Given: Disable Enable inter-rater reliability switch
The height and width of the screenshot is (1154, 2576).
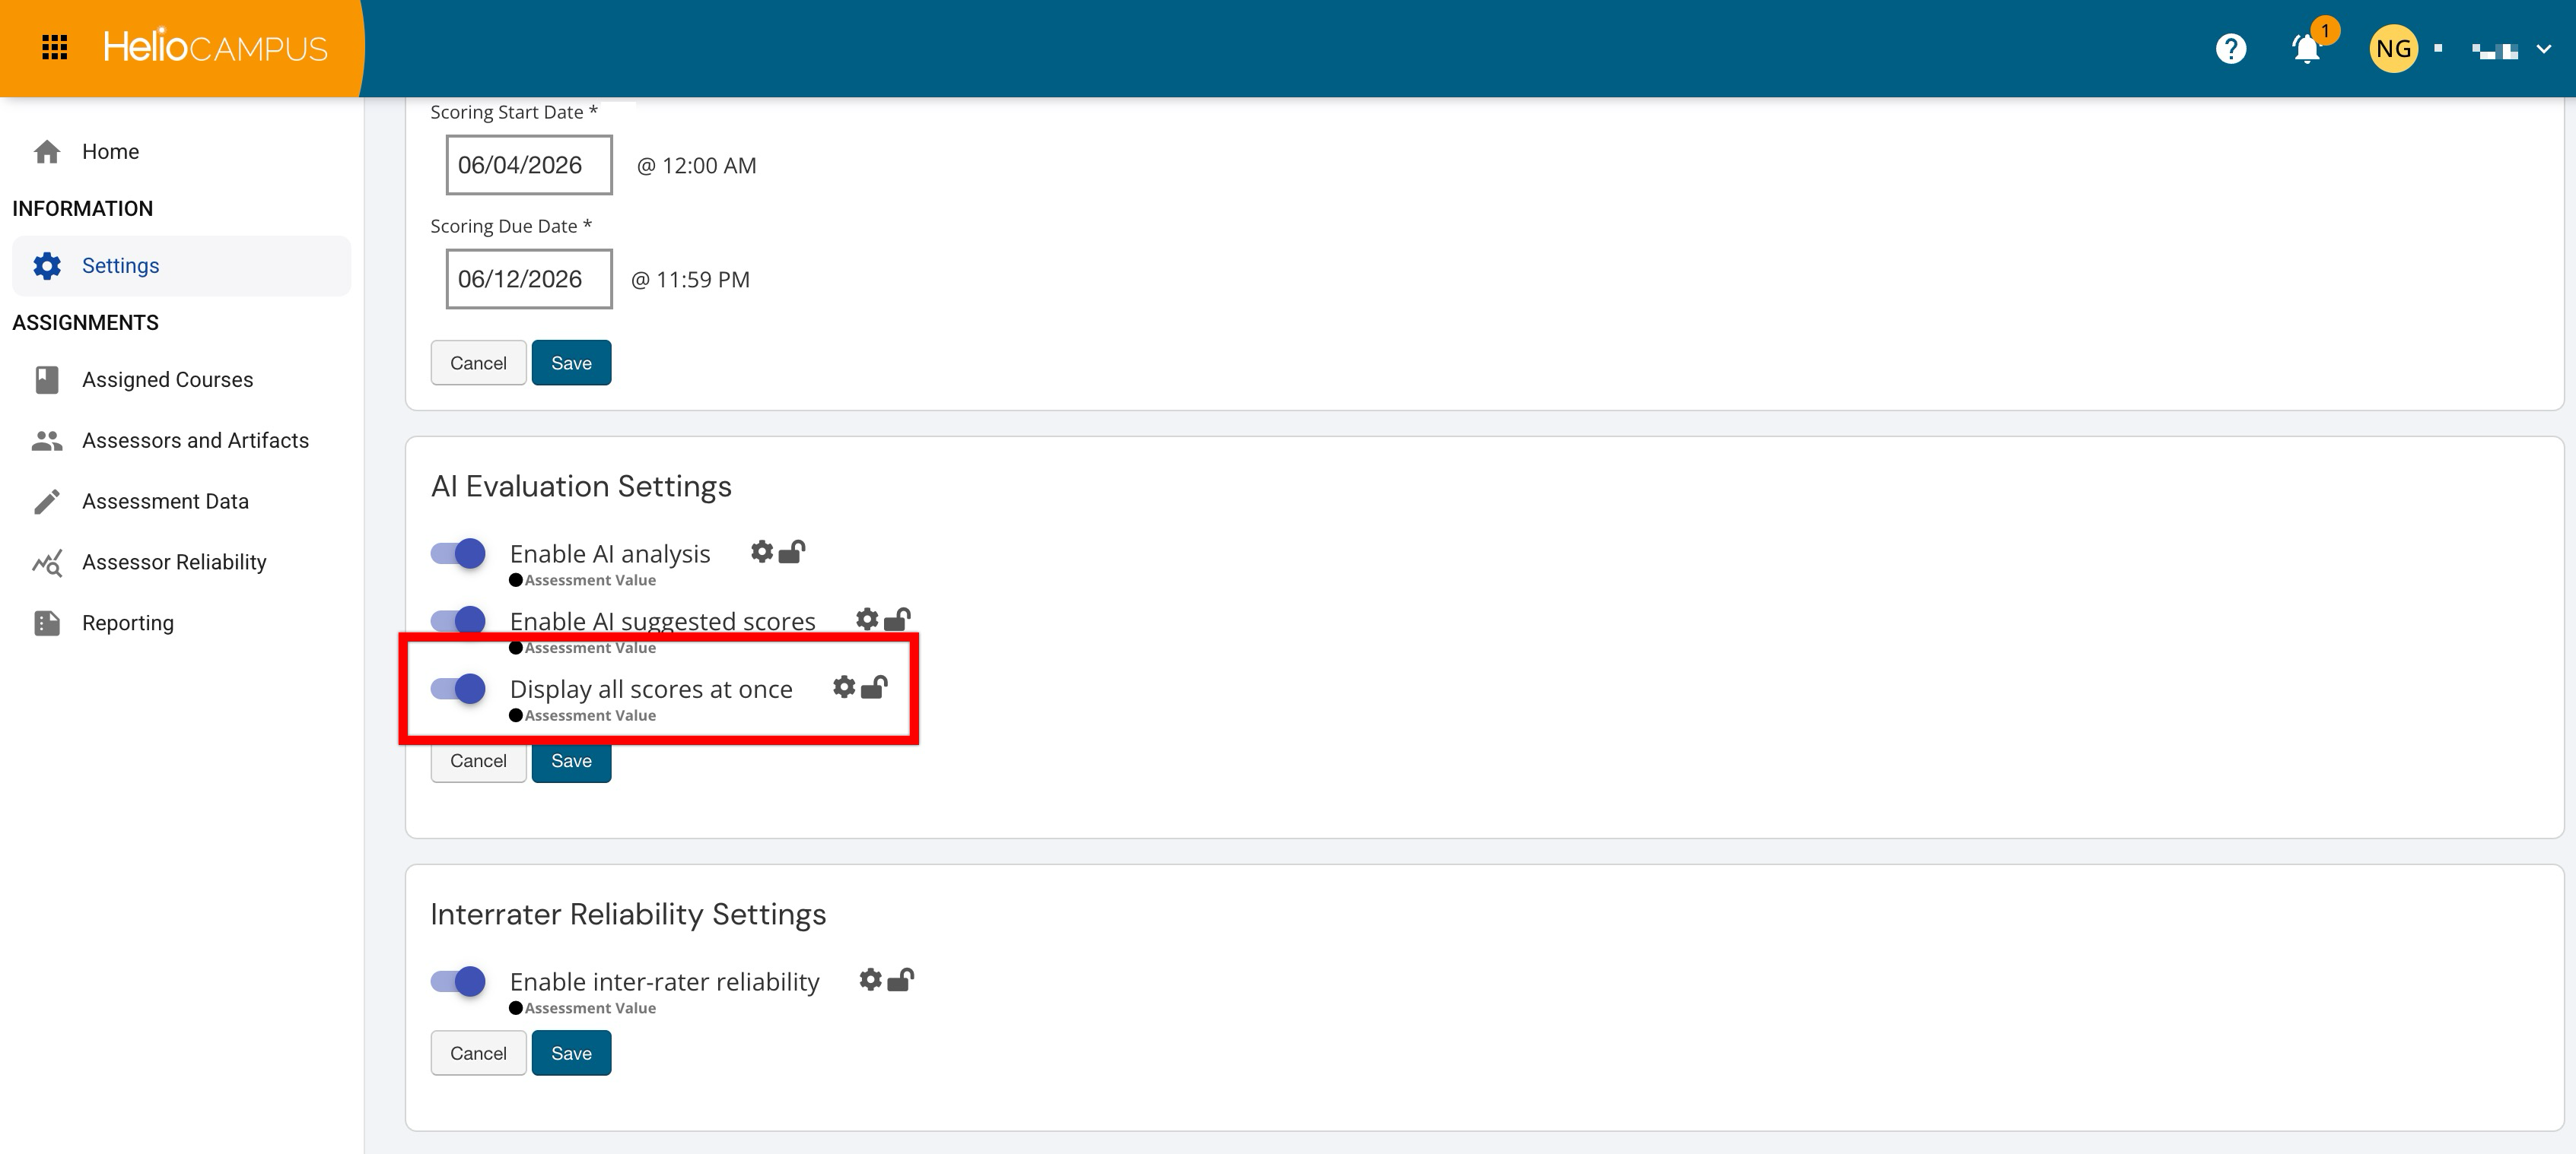Looking at the screenshot, I should click(x=458, y=981).
